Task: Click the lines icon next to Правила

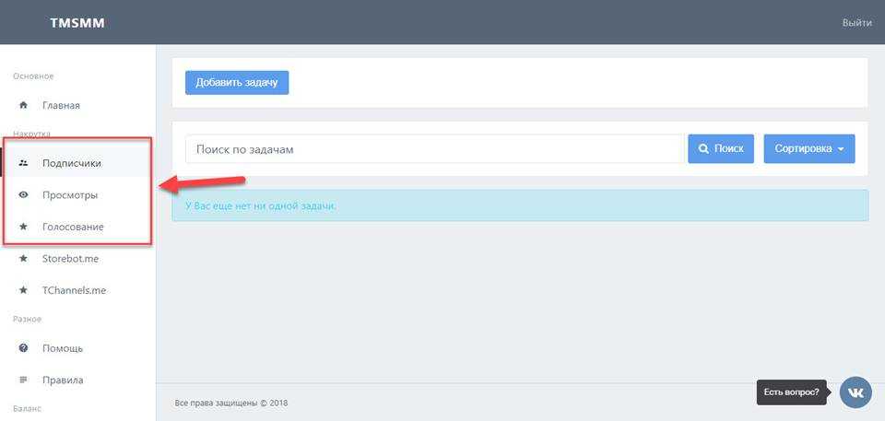Action: tap(23, 380)
